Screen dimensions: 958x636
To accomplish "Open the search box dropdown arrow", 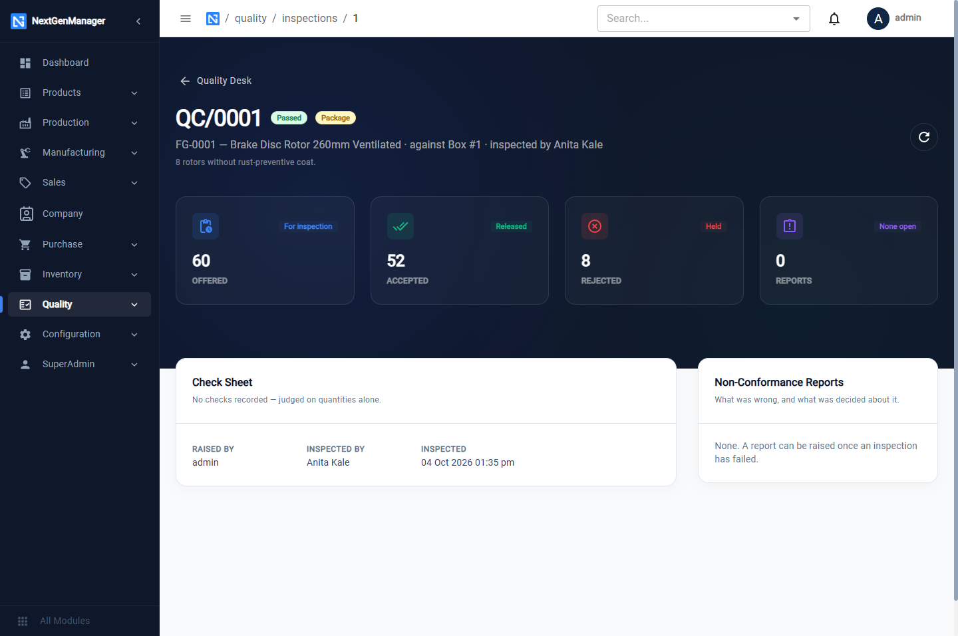I will pos(796,19).
